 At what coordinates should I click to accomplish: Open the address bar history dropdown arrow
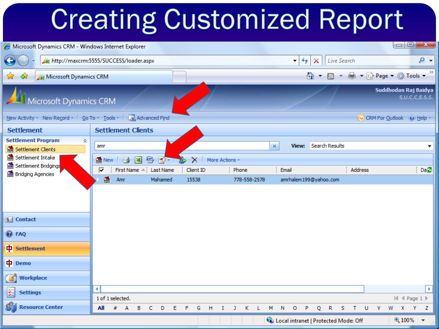(295, 61)
